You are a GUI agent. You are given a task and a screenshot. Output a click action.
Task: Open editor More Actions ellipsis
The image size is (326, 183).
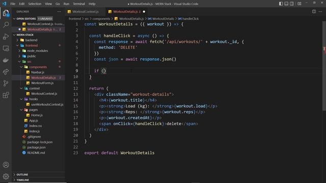(320, 12)
